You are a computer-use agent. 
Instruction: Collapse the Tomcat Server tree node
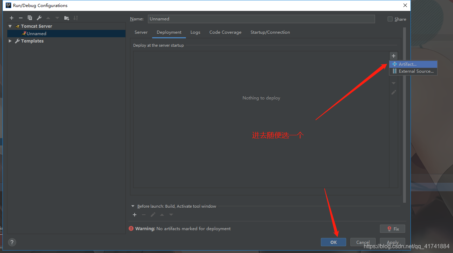click(10, 26)
